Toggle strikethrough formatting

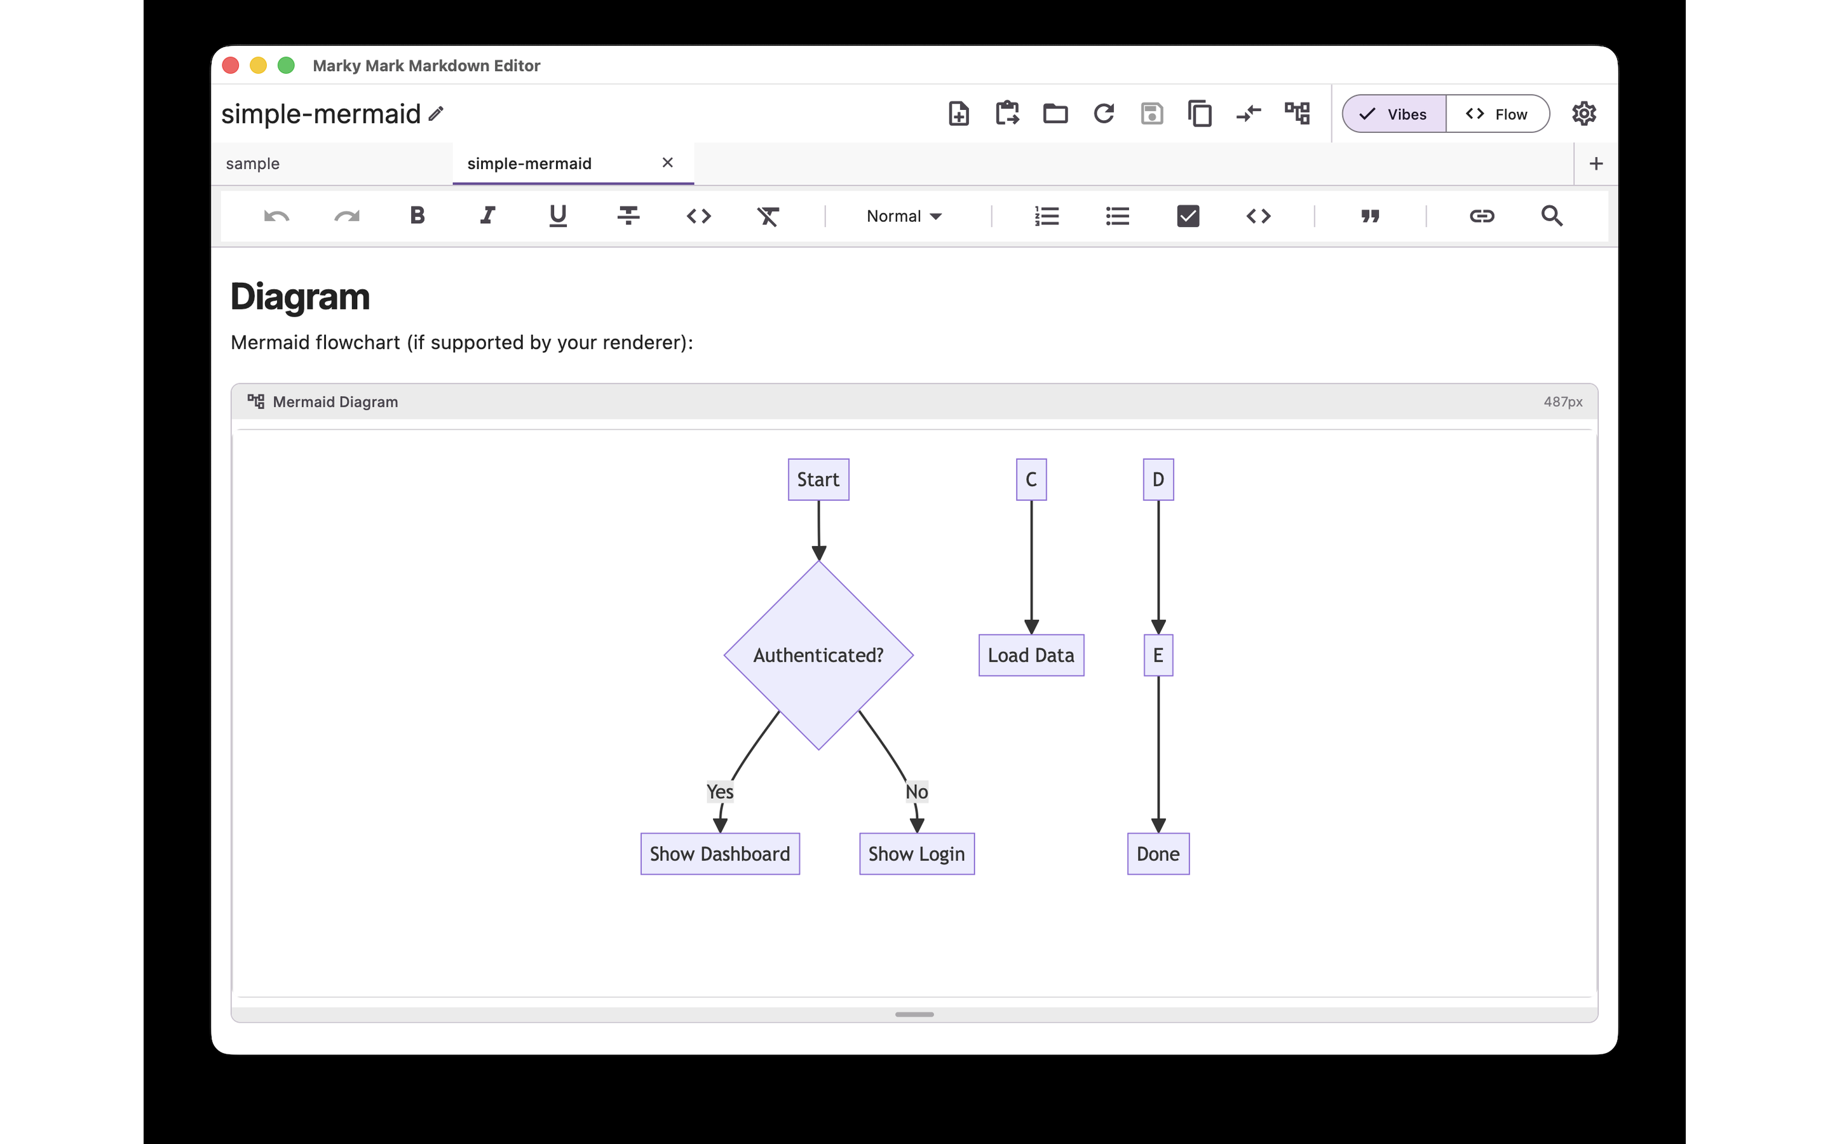(x=628, y=215)
